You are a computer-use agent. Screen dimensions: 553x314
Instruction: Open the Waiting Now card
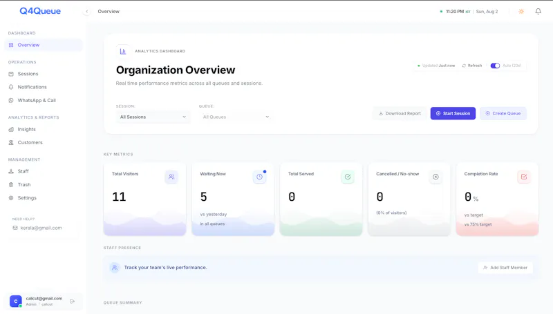233,199
